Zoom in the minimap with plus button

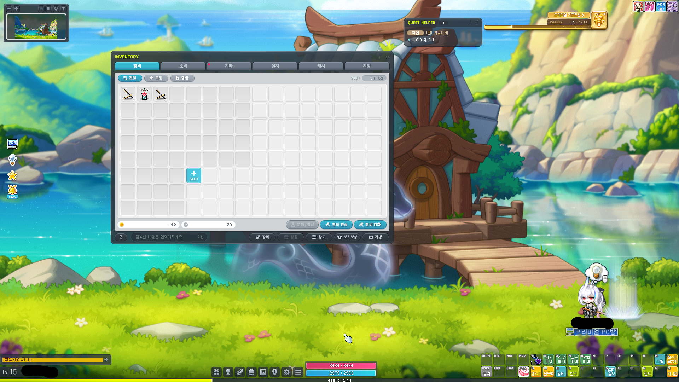click(16, 8)
